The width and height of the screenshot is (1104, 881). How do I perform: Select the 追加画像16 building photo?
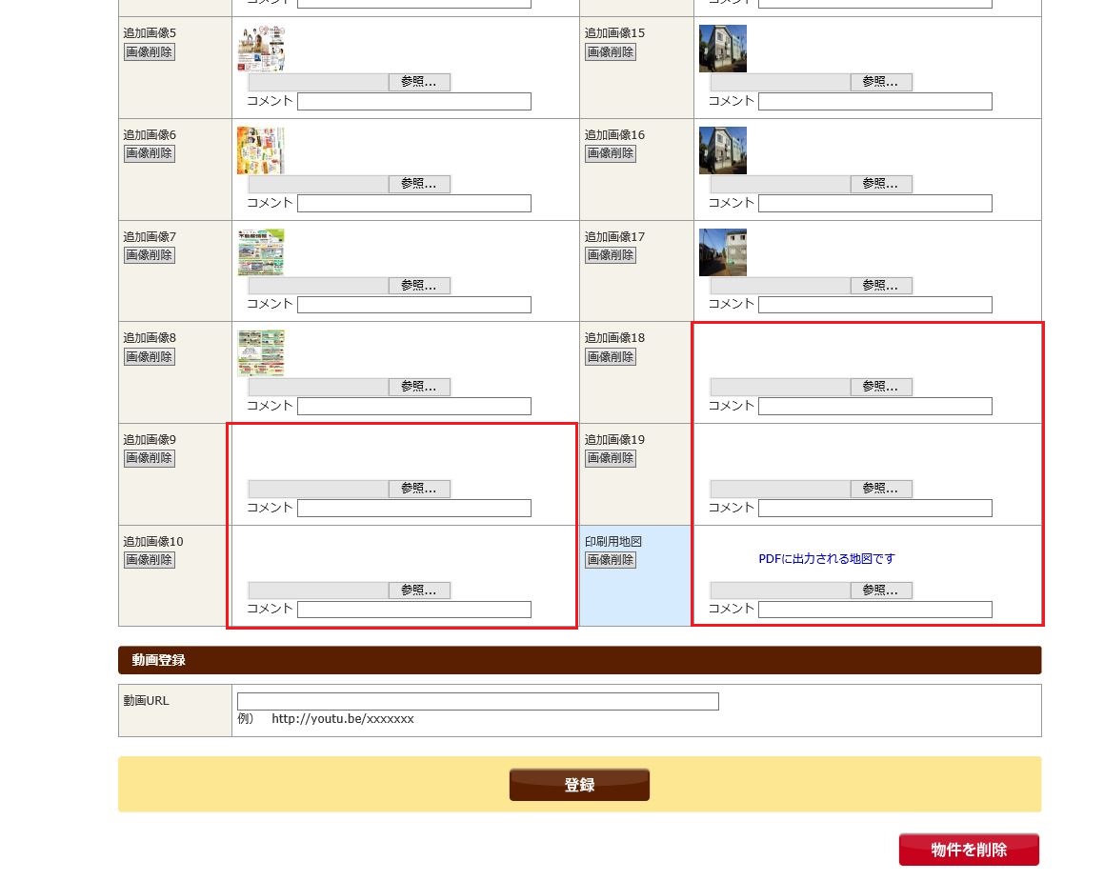pos(722,150)
